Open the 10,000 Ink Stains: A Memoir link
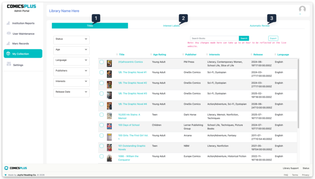The height and width of the screenshot is (179, 315). click(x=129, y=116)
